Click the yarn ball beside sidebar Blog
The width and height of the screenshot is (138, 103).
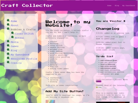point(8,50)
